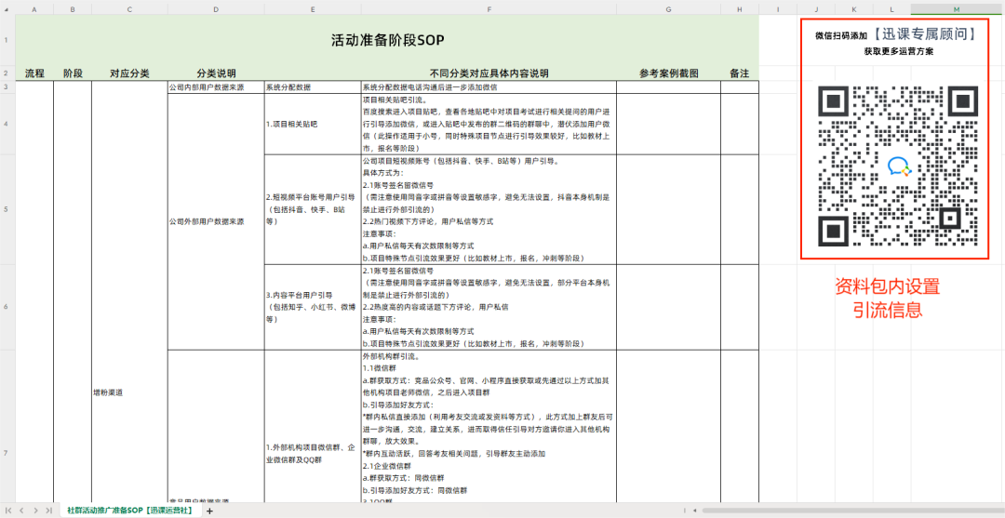Go to next sheet with the arrow

pos(36,511)
